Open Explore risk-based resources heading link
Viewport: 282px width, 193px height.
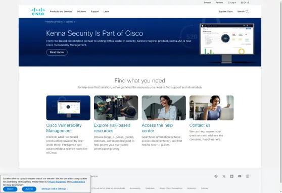(x=112, y=128)
